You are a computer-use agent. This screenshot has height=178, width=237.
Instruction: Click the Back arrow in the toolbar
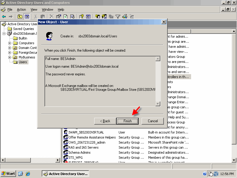[4, 17]
